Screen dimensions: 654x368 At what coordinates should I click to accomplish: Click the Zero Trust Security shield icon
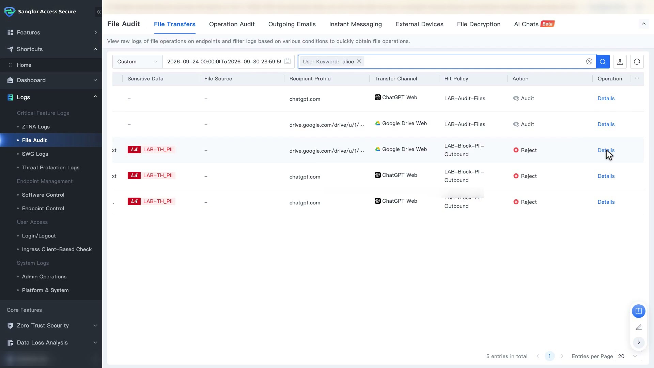(x=10, y=326)
